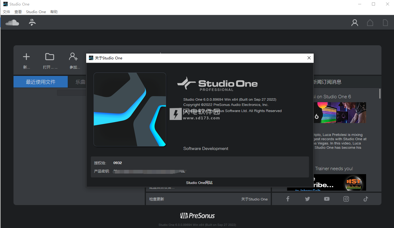Click the Studio One网站 link
This screenshot has height=228, width=394.
coord(199,183)
